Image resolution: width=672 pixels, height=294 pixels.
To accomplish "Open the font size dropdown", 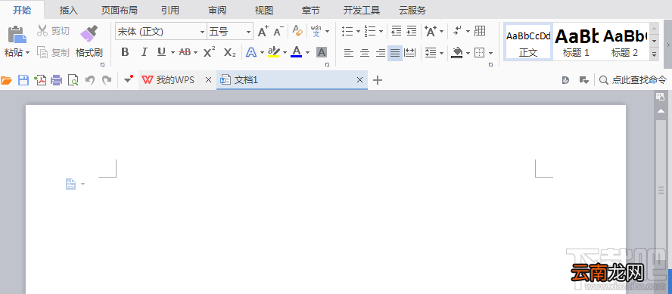I will click(248, 32).
